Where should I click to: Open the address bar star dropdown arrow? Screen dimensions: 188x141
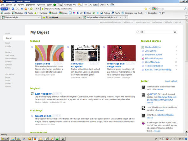(149, 9)
